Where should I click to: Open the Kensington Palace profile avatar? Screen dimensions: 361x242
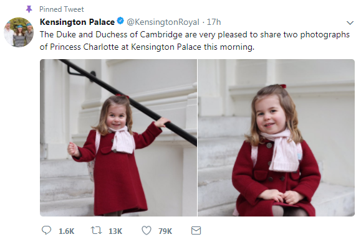(x=19, y=32)
